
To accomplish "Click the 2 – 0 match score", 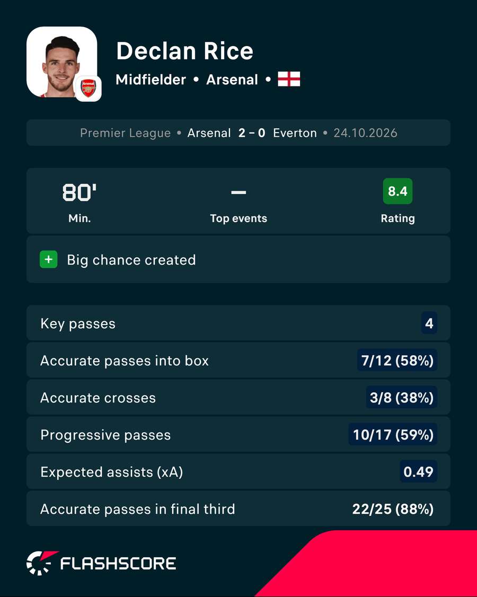I will (252, 133).
